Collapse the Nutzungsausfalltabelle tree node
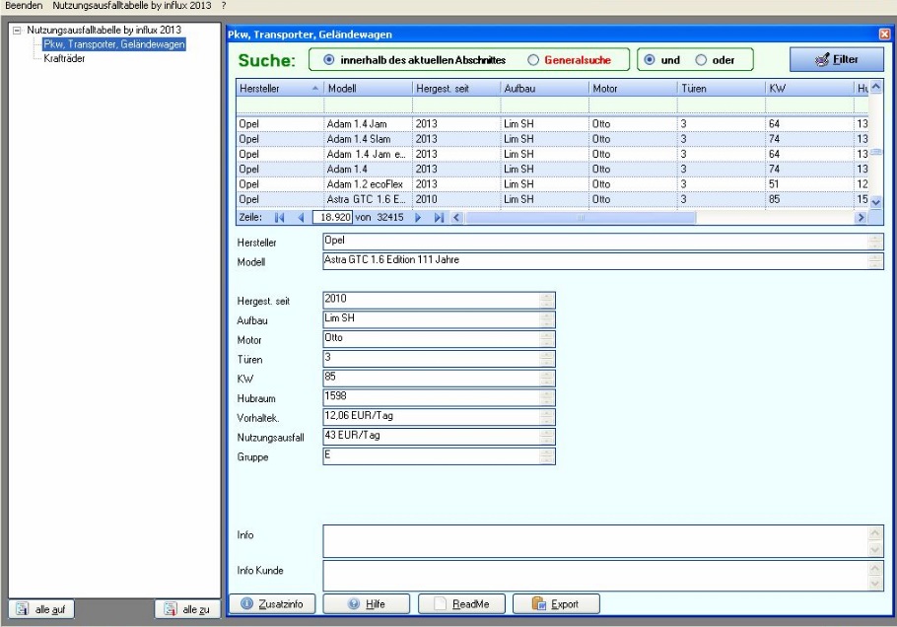897x627 pixels. (17, 31)
